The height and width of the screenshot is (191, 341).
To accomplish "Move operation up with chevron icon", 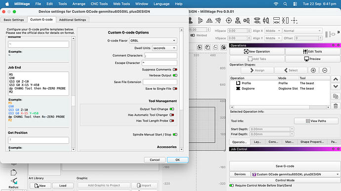I will click(x=336, y=79).
